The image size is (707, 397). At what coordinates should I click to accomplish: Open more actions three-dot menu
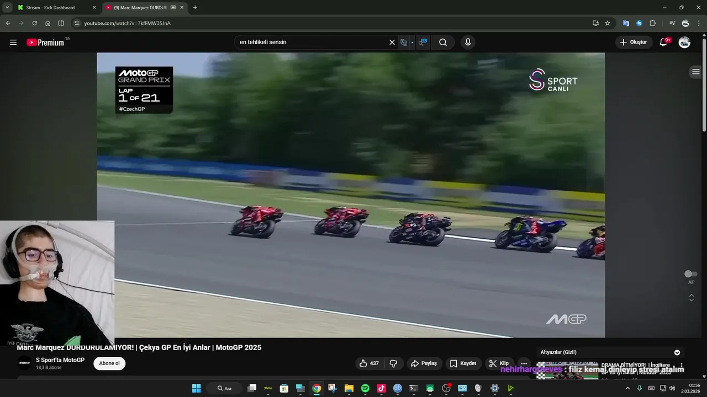[x=524, y=363]
